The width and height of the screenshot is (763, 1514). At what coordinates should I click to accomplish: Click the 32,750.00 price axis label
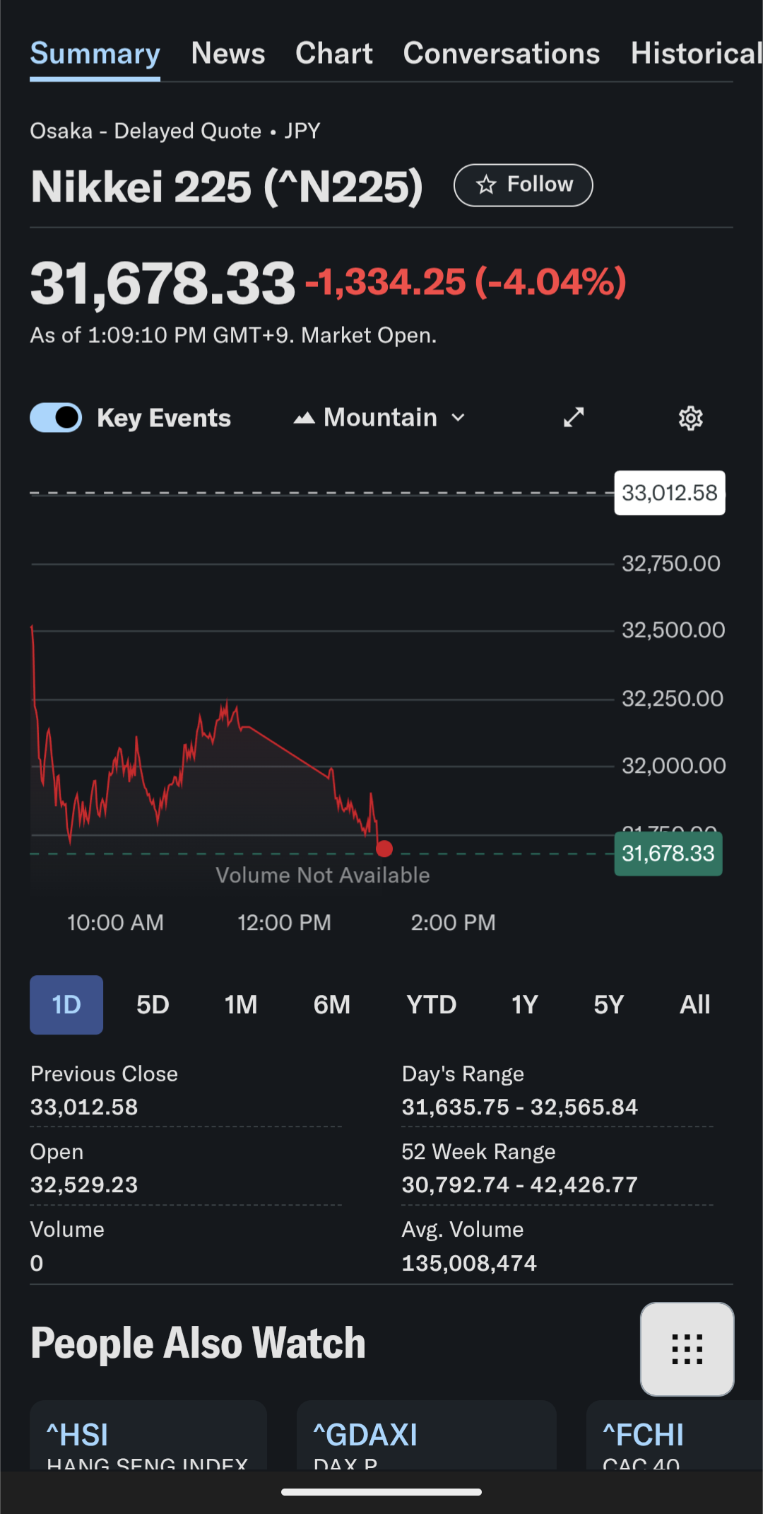[671, 564]
